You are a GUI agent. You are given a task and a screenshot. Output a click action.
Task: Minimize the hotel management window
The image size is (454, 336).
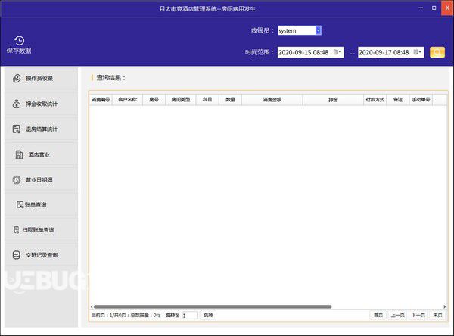point(421,8)
